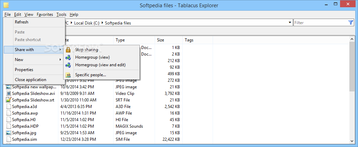
Task: Sort by the Size column header
Action: point(168,40)
